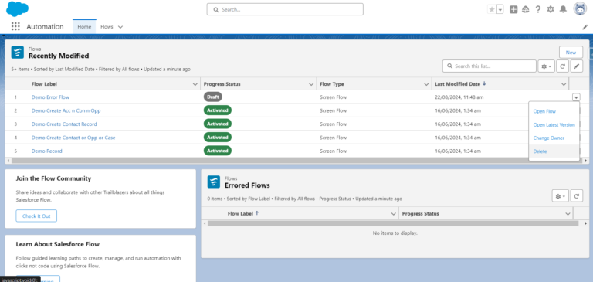Open Progress Status column menu in Recently Modified
This screenshot has height=282, width=593.
click(311, 84)
